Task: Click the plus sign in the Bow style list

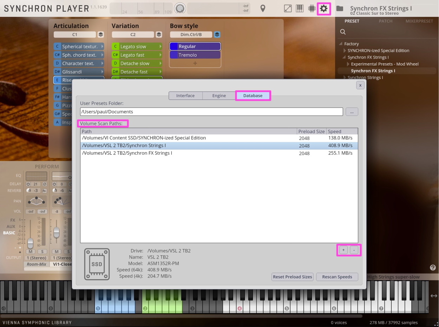Action: click(195, 64)
